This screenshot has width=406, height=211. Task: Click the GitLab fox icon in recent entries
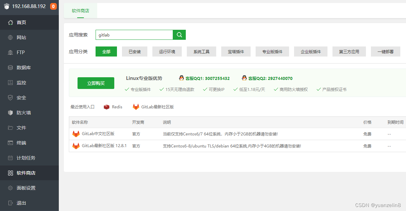coord(136,107)
